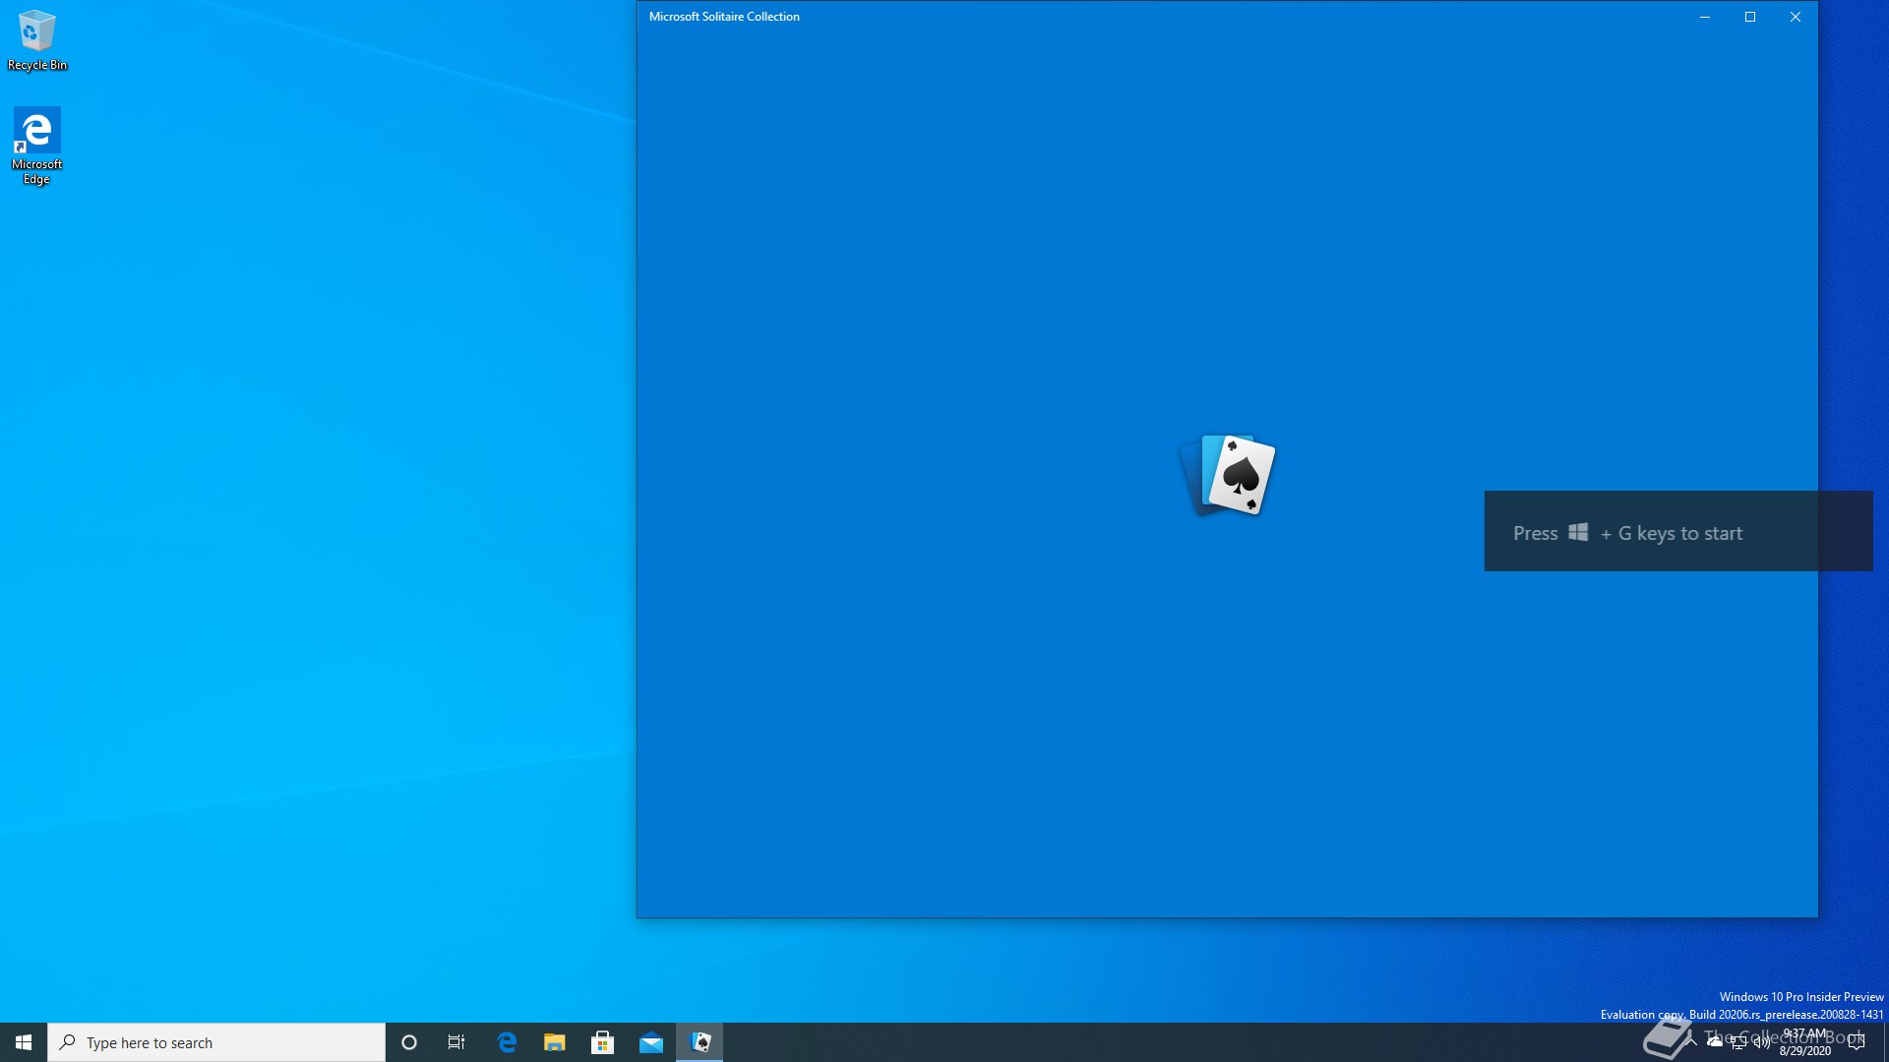Click the Microsoft Solitaire Collection title text
The width and height of the screenshot is (1889, 1062).
coord(724,17)
